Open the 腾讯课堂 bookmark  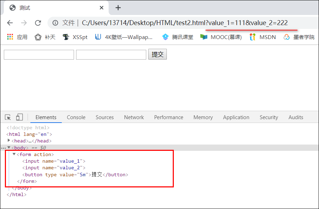click(177, 37)
